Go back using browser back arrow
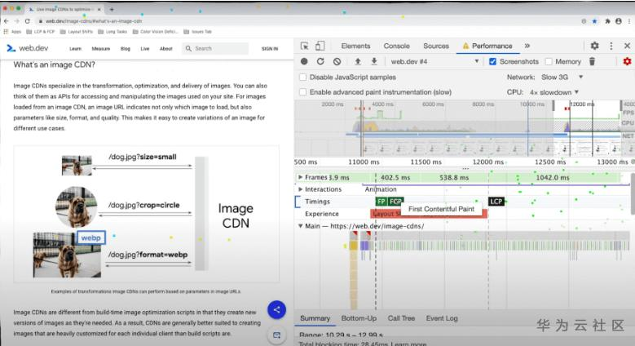 (7, 21)
